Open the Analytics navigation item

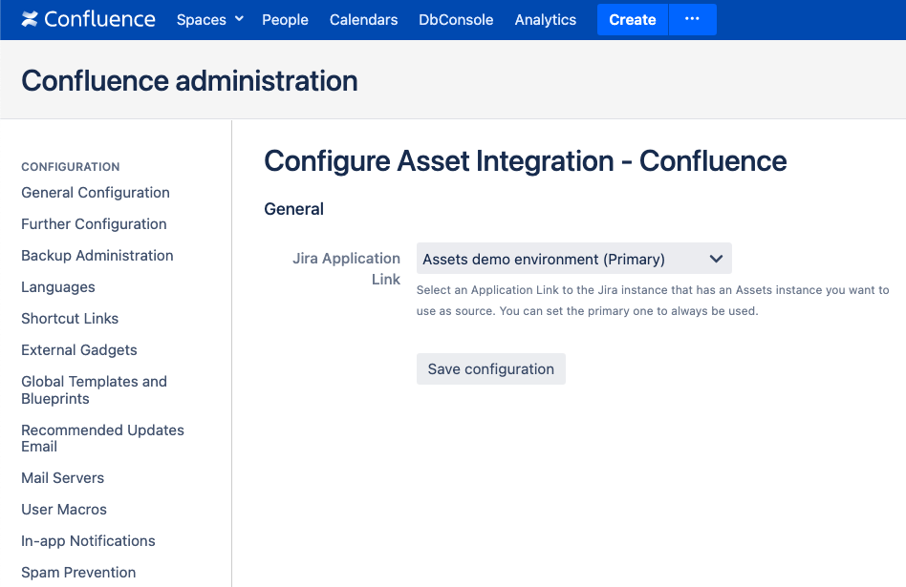click(x=545, y=19)
